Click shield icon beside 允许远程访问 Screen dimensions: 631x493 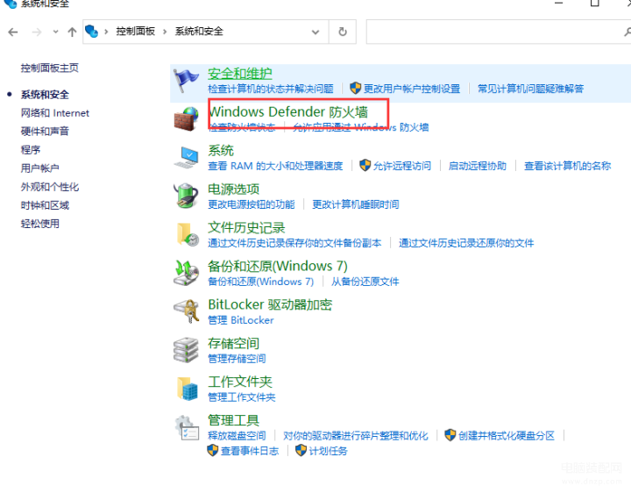[x=365, y=165]
